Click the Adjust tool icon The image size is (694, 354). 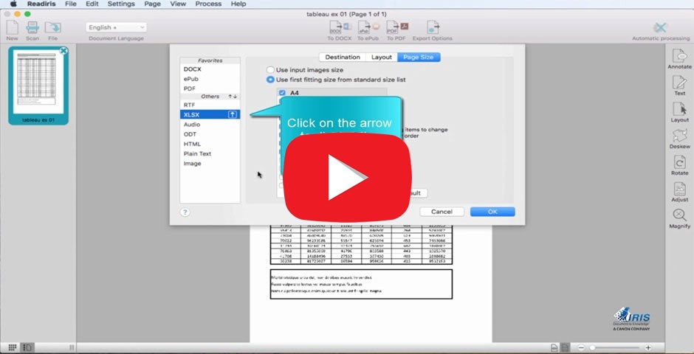[679, 189]
